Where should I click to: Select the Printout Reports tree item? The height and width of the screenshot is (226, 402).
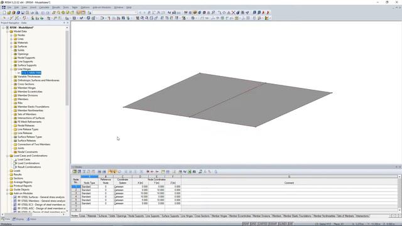click(x=23, y=186)
